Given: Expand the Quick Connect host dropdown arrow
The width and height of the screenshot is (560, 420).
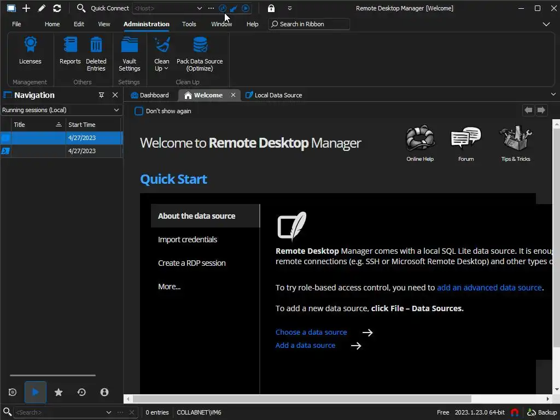Looking at the screenshot, I should pyautogui.click(x=199, y=8).
